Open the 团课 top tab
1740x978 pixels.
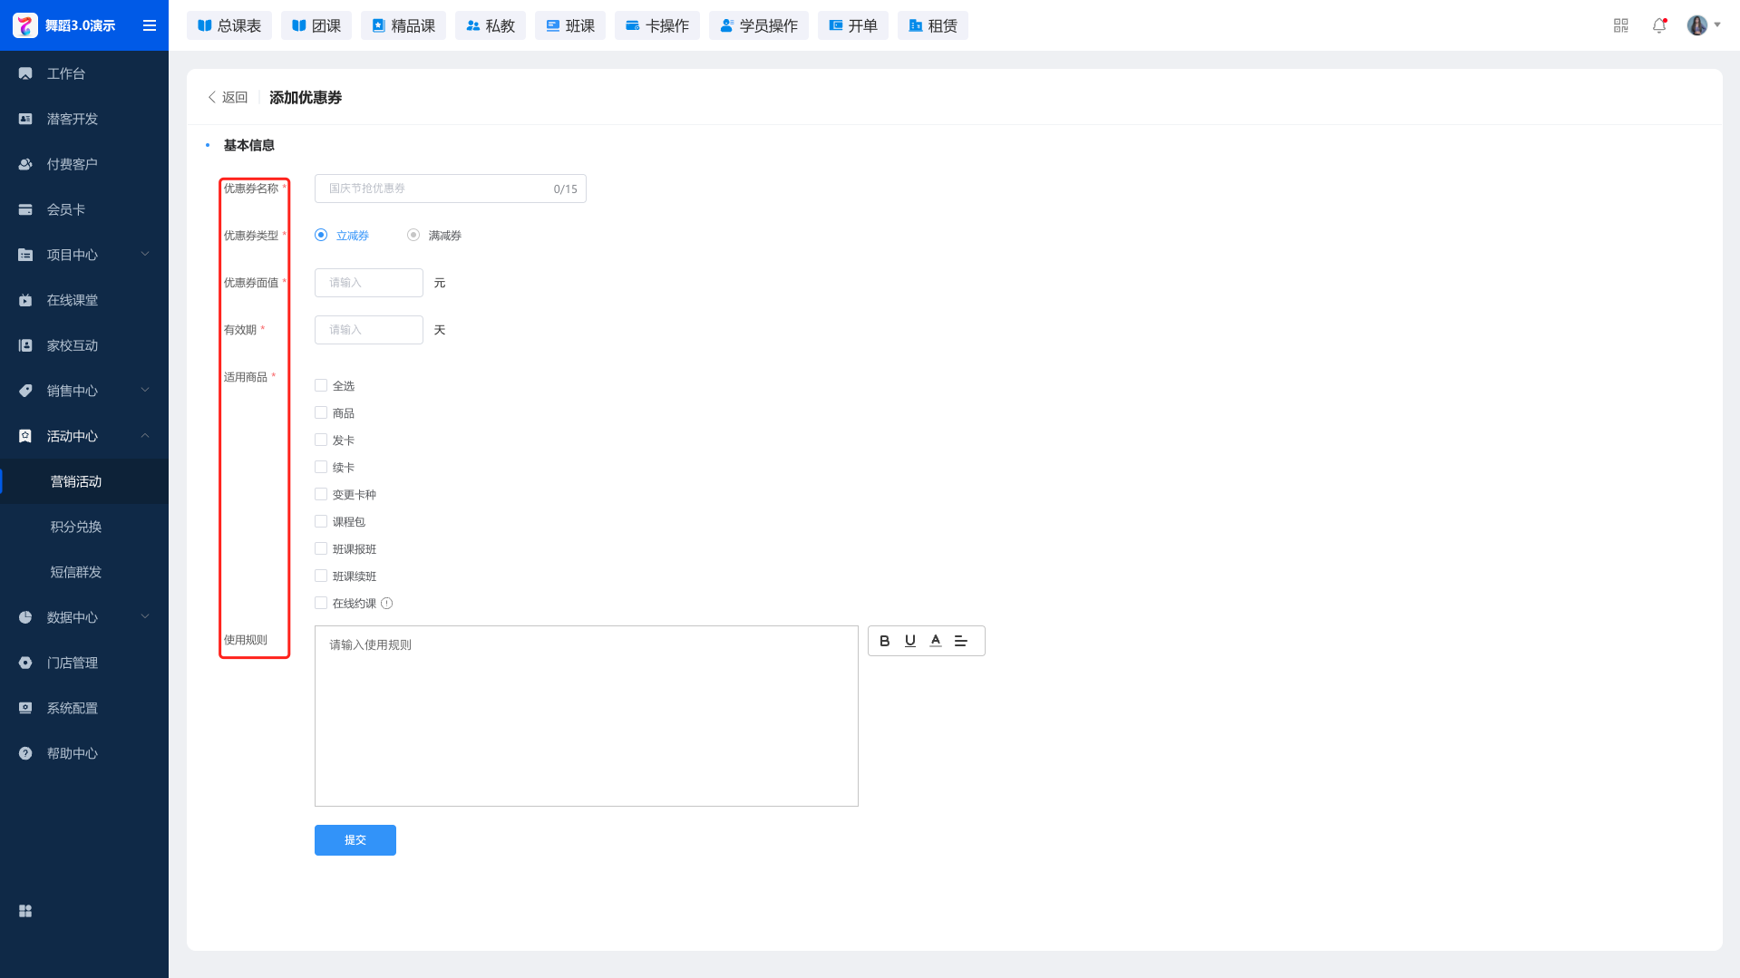pos(316,25)
